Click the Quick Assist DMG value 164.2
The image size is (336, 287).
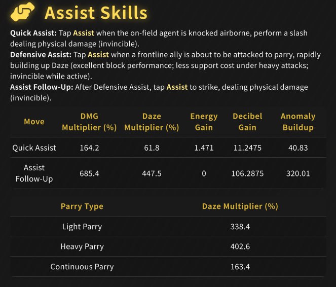click(x=89, y=148)
